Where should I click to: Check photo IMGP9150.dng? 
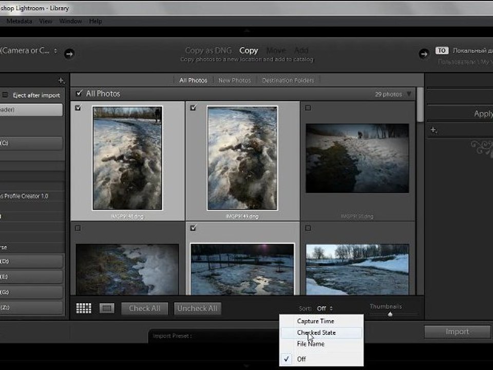(308, 108)
